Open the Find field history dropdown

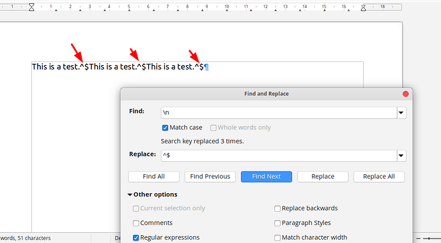click(x=401, y=113)
